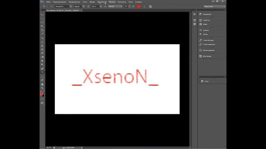
Task: Open the Mini Bridge panel
Action: [207, 56]
